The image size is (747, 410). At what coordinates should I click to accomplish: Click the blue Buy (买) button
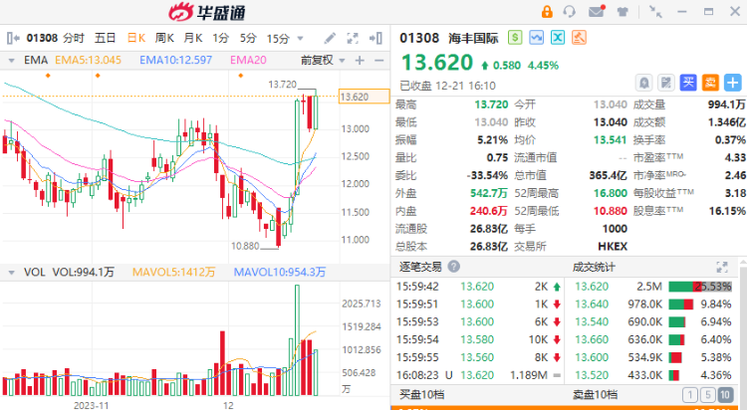(x=688, y=83)
